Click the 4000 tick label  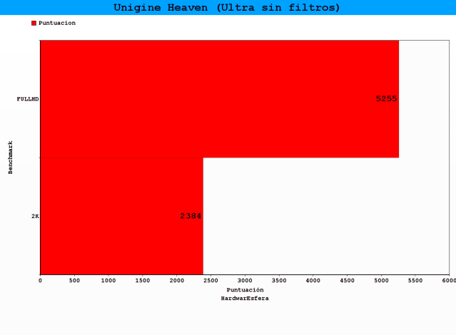pyautogui.click(x=313, y=280)
